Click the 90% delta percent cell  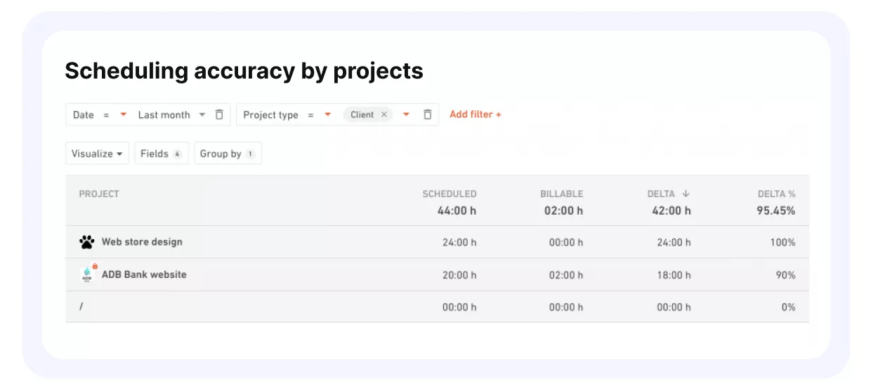785,275
